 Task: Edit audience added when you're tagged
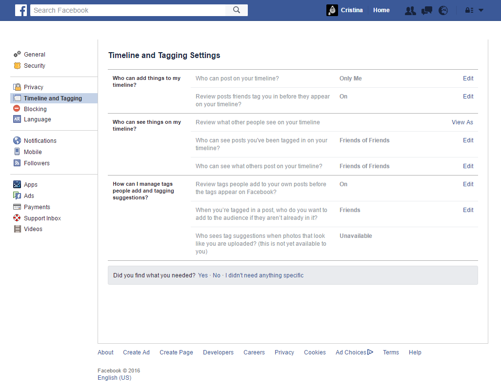pos(468,210)
